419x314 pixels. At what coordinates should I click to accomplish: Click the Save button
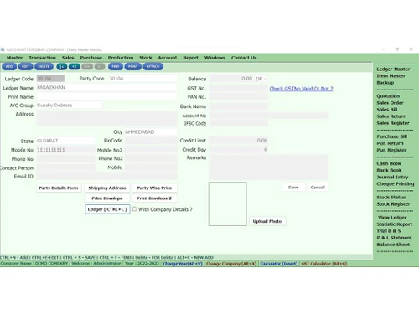[293, 188]
